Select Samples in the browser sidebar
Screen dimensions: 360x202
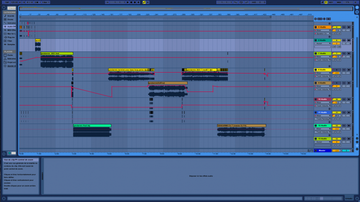[11, 44]
